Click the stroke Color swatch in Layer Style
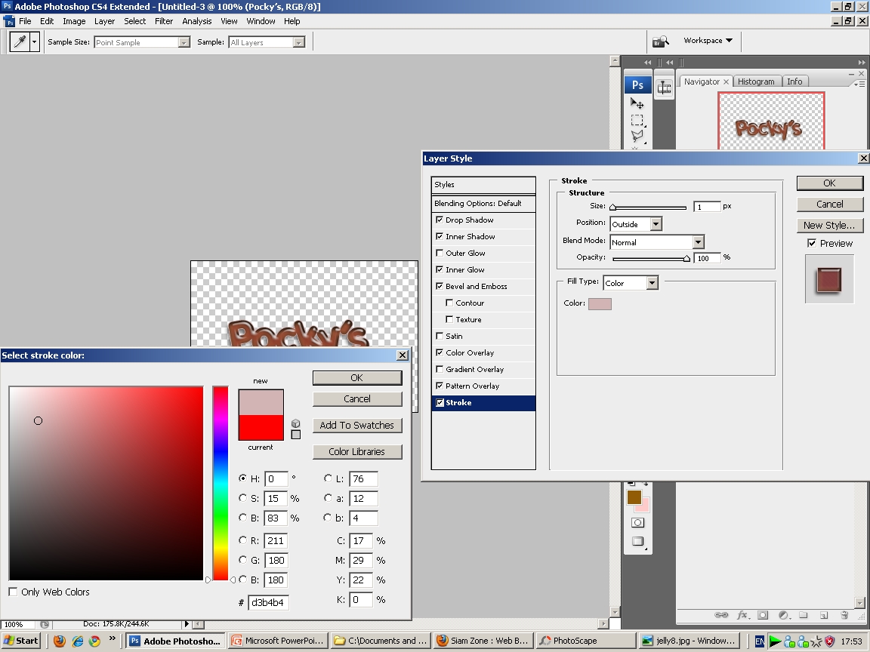 (600, 304)
